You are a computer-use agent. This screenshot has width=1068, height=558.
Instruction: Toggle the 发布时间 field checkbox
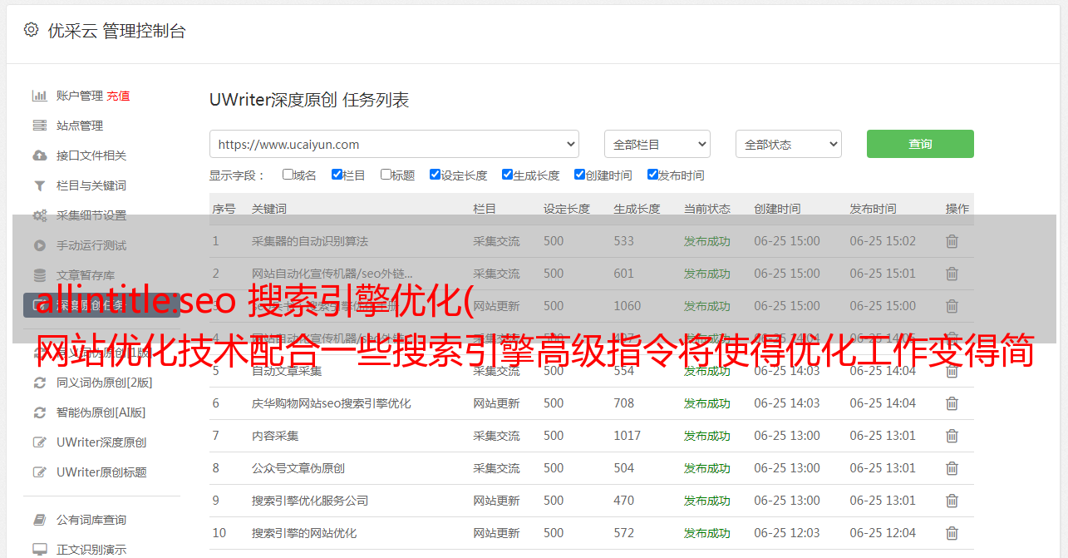click(652, 175)
